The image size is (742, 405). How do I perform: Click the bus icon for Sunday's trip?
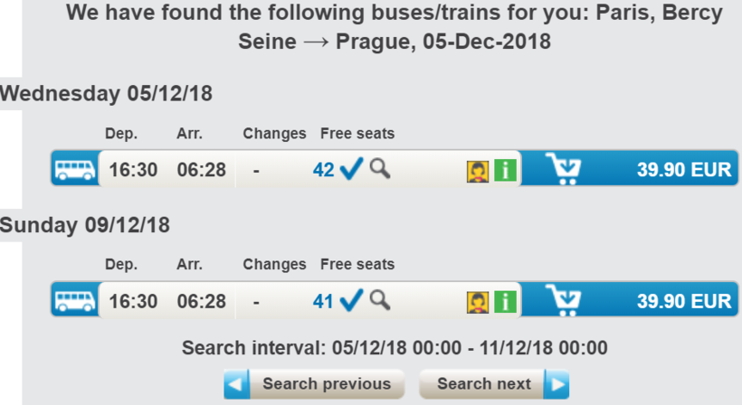click(74, 300)
